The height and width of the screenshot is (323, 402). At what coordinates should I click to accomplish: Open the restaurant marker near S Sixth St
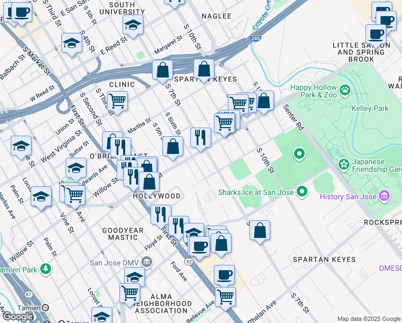(200, 138)
